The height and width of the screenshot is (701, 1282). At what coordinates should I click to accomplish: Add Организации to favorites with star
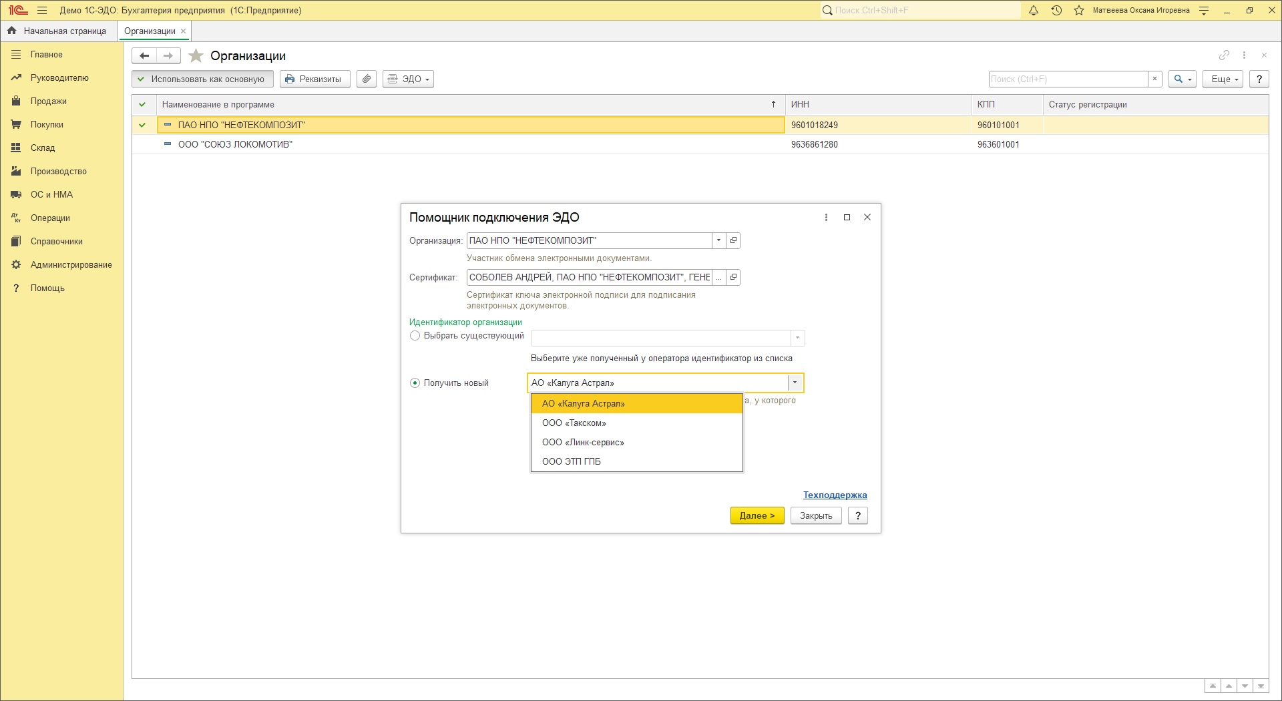pos(196,56)
